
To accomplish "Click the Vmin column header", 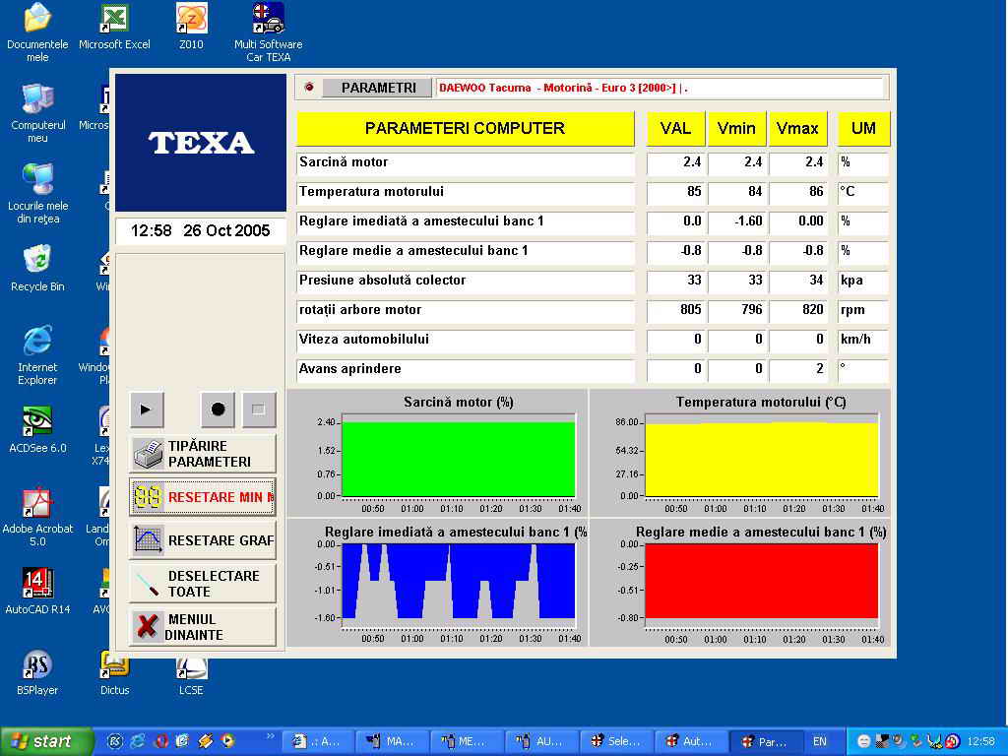I will 736,129.
